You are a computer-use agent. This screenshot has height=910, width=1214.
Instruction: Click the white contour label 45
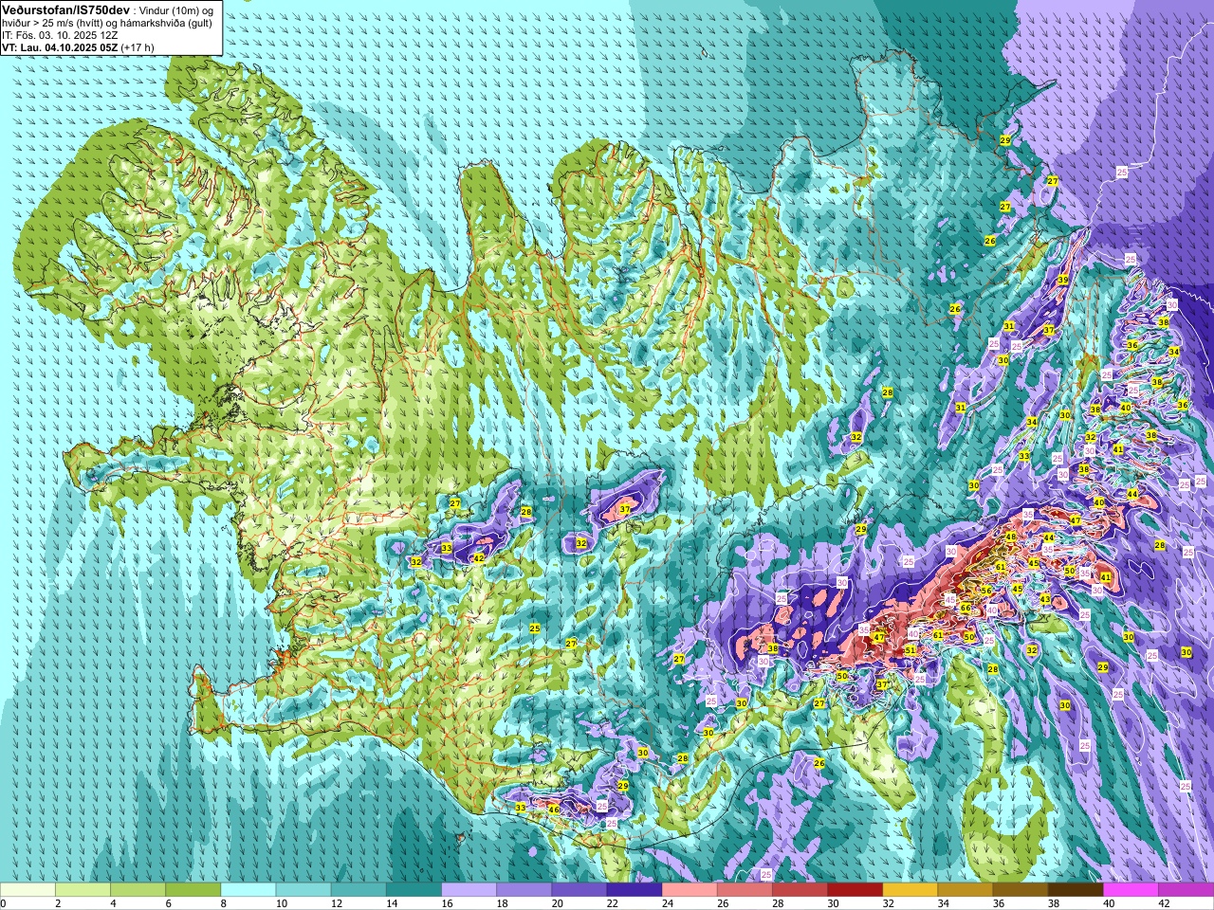tap(949, 600)
